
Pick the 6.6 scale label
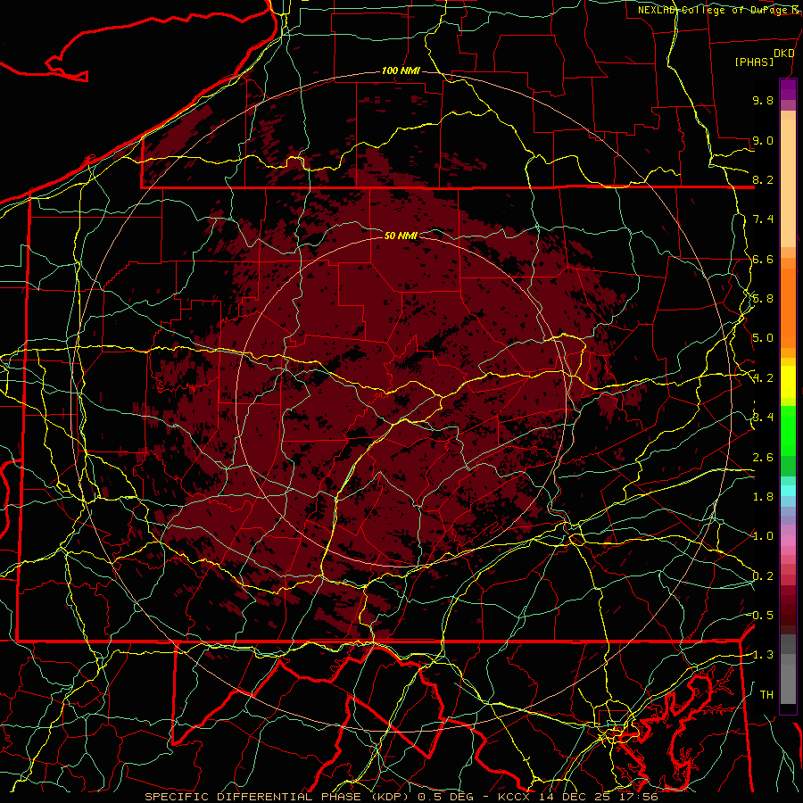coord(763,259)
